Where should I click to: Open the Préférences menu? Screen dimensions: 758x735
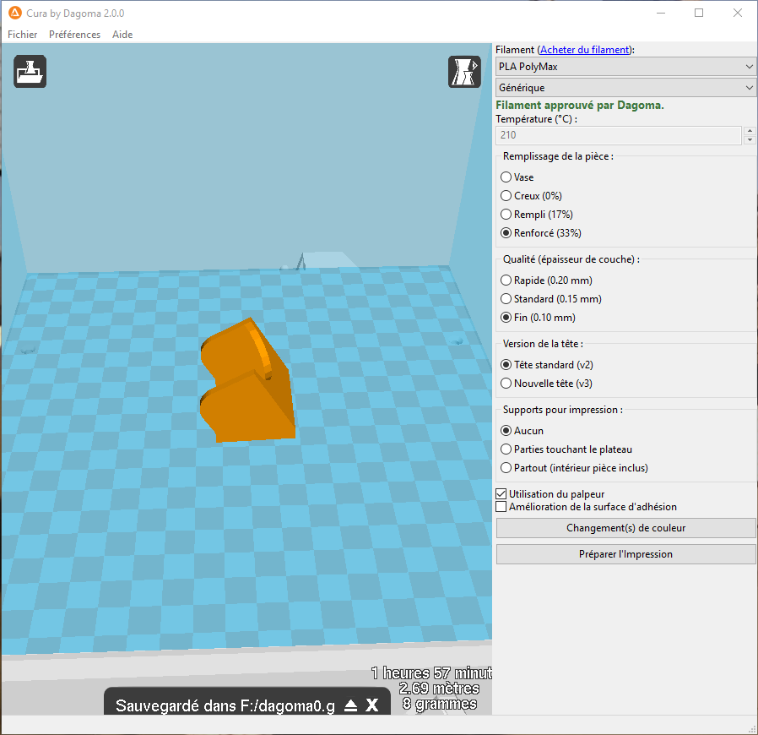(x=74, y=35)
